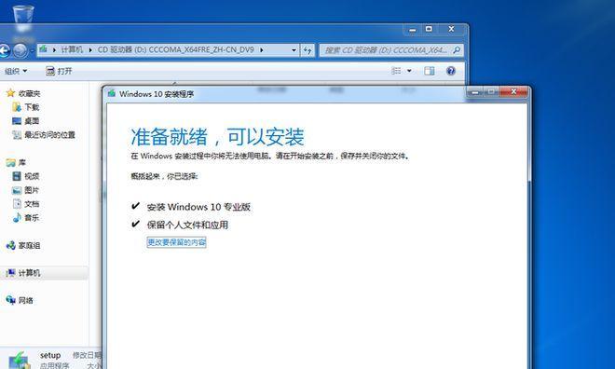Image resolution: width=615 pixels, height=369 pixels.
Task: Select 计算机 breadcrumb in address bar
Action: 72,49
